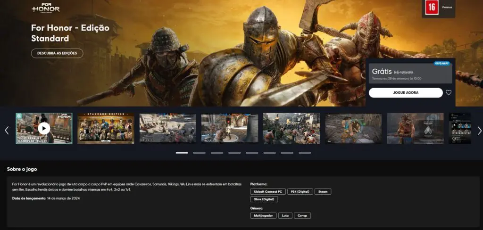
Task: Go to fifth carousel page indicator
Action: [x=252, y=153]
